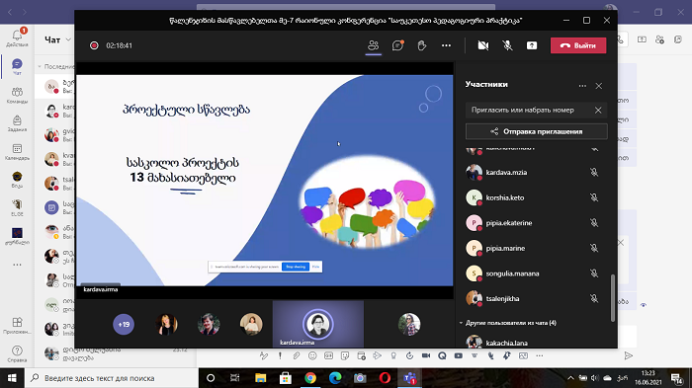Open Действия activity bell in sidebar
The height and width of the screenshot is (388, 692).
(x=17, y=38)
